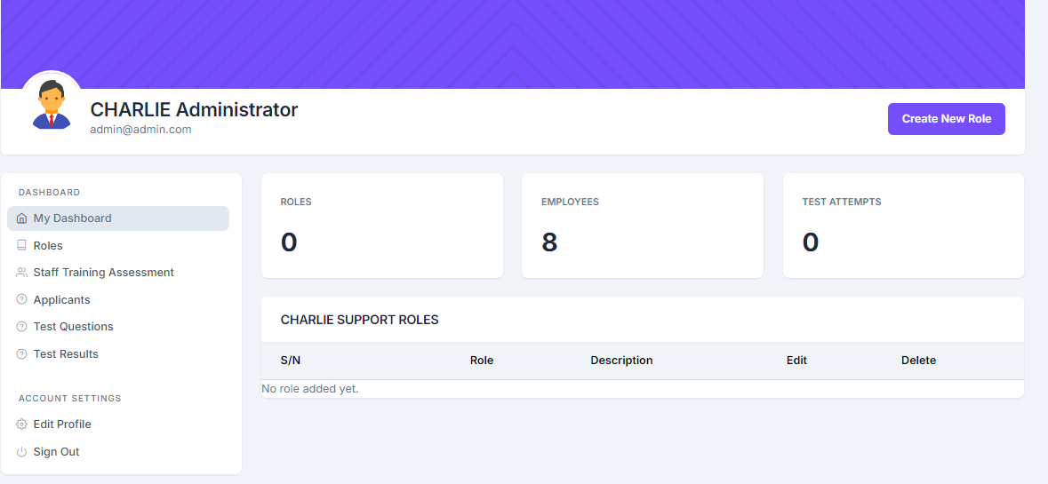The width and height of the screenshot is (1048, 484).
Task: Click the Roles count card
Action: (x=381, y=226)
